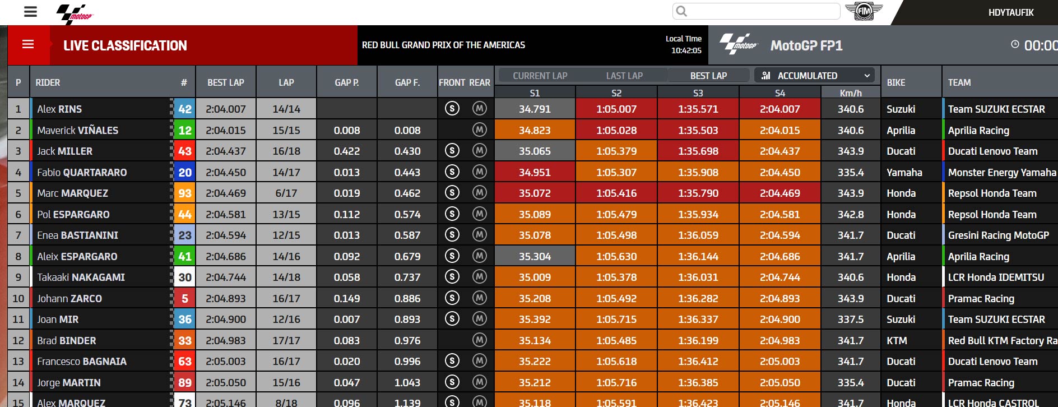Click the MotoGP logo in header
This screenshot has width=1058, height=407.
click(x=75, y=14)
